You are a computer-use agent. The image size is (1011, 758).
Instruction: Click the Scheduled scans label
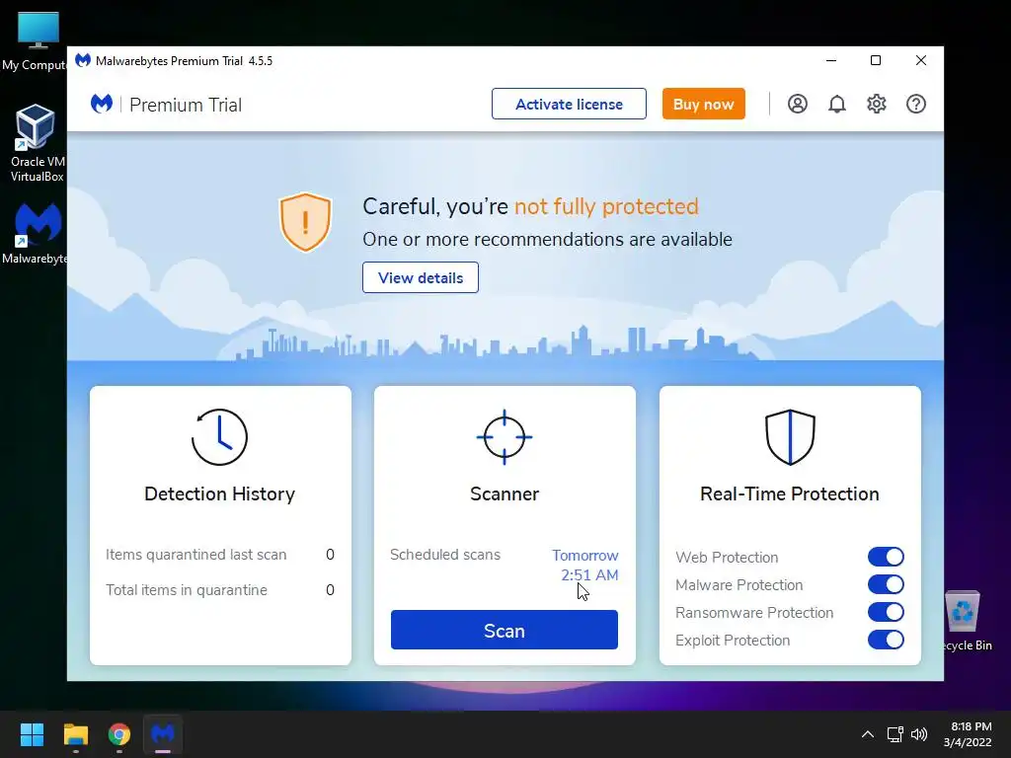(x=445, y=555)
